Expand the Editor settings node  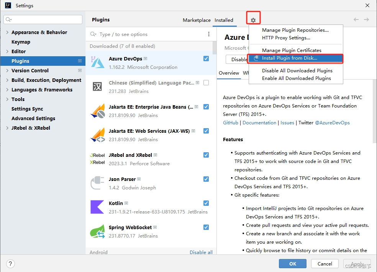7,51
